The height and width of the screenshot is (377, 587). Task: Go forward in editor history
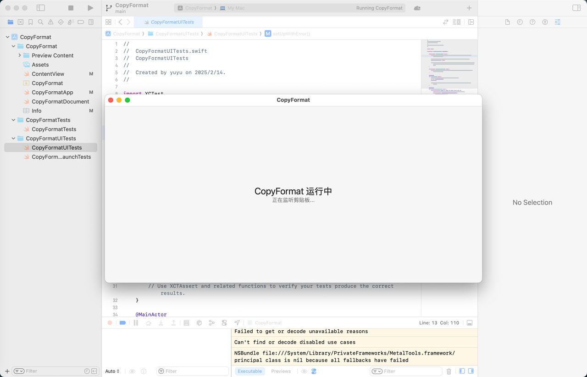(128, 22)
